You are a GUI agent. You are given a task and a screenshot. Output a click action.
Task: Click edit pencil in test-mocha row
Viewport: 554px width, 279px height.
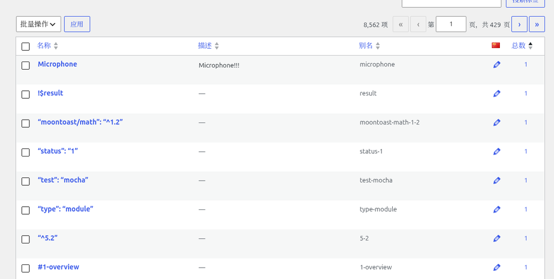497,180
